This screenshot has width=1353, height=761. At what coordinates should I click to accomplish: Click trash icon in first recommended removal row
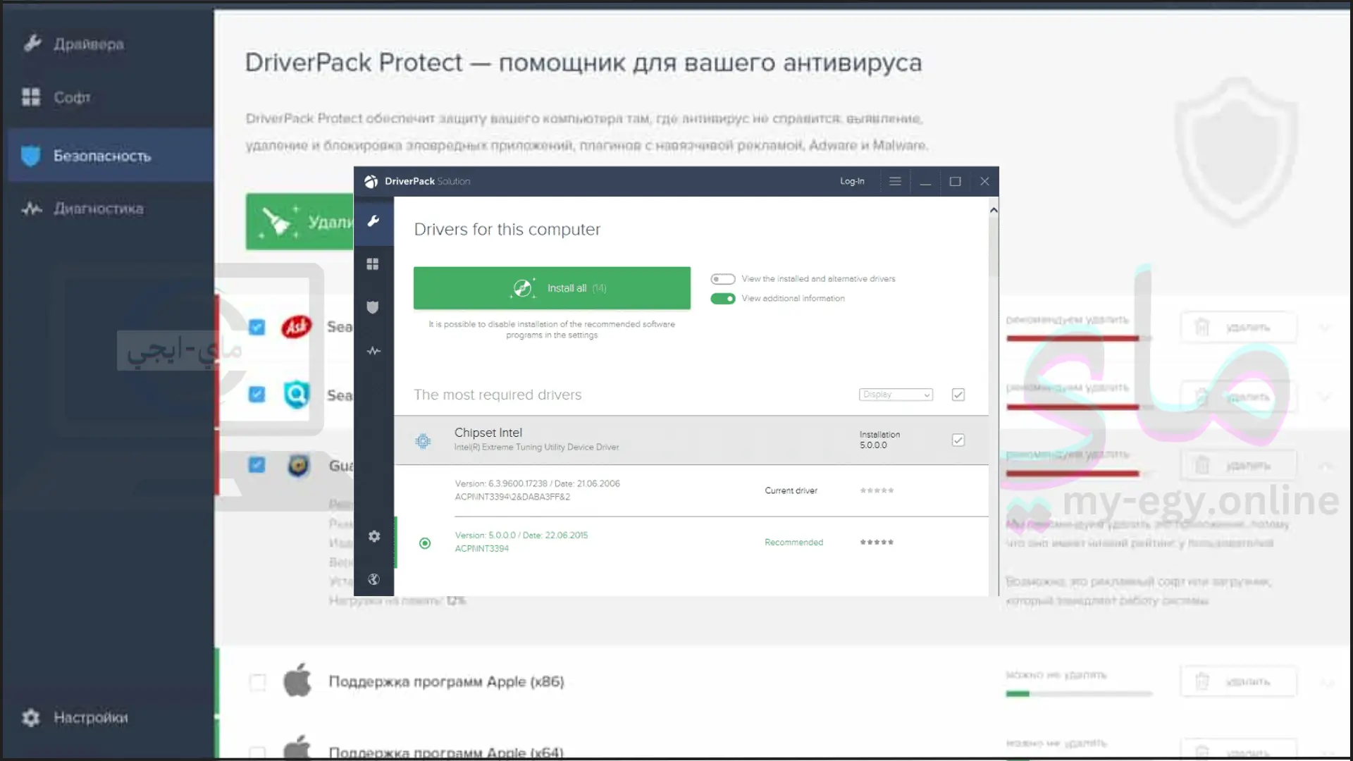[x=1202, y=327]
